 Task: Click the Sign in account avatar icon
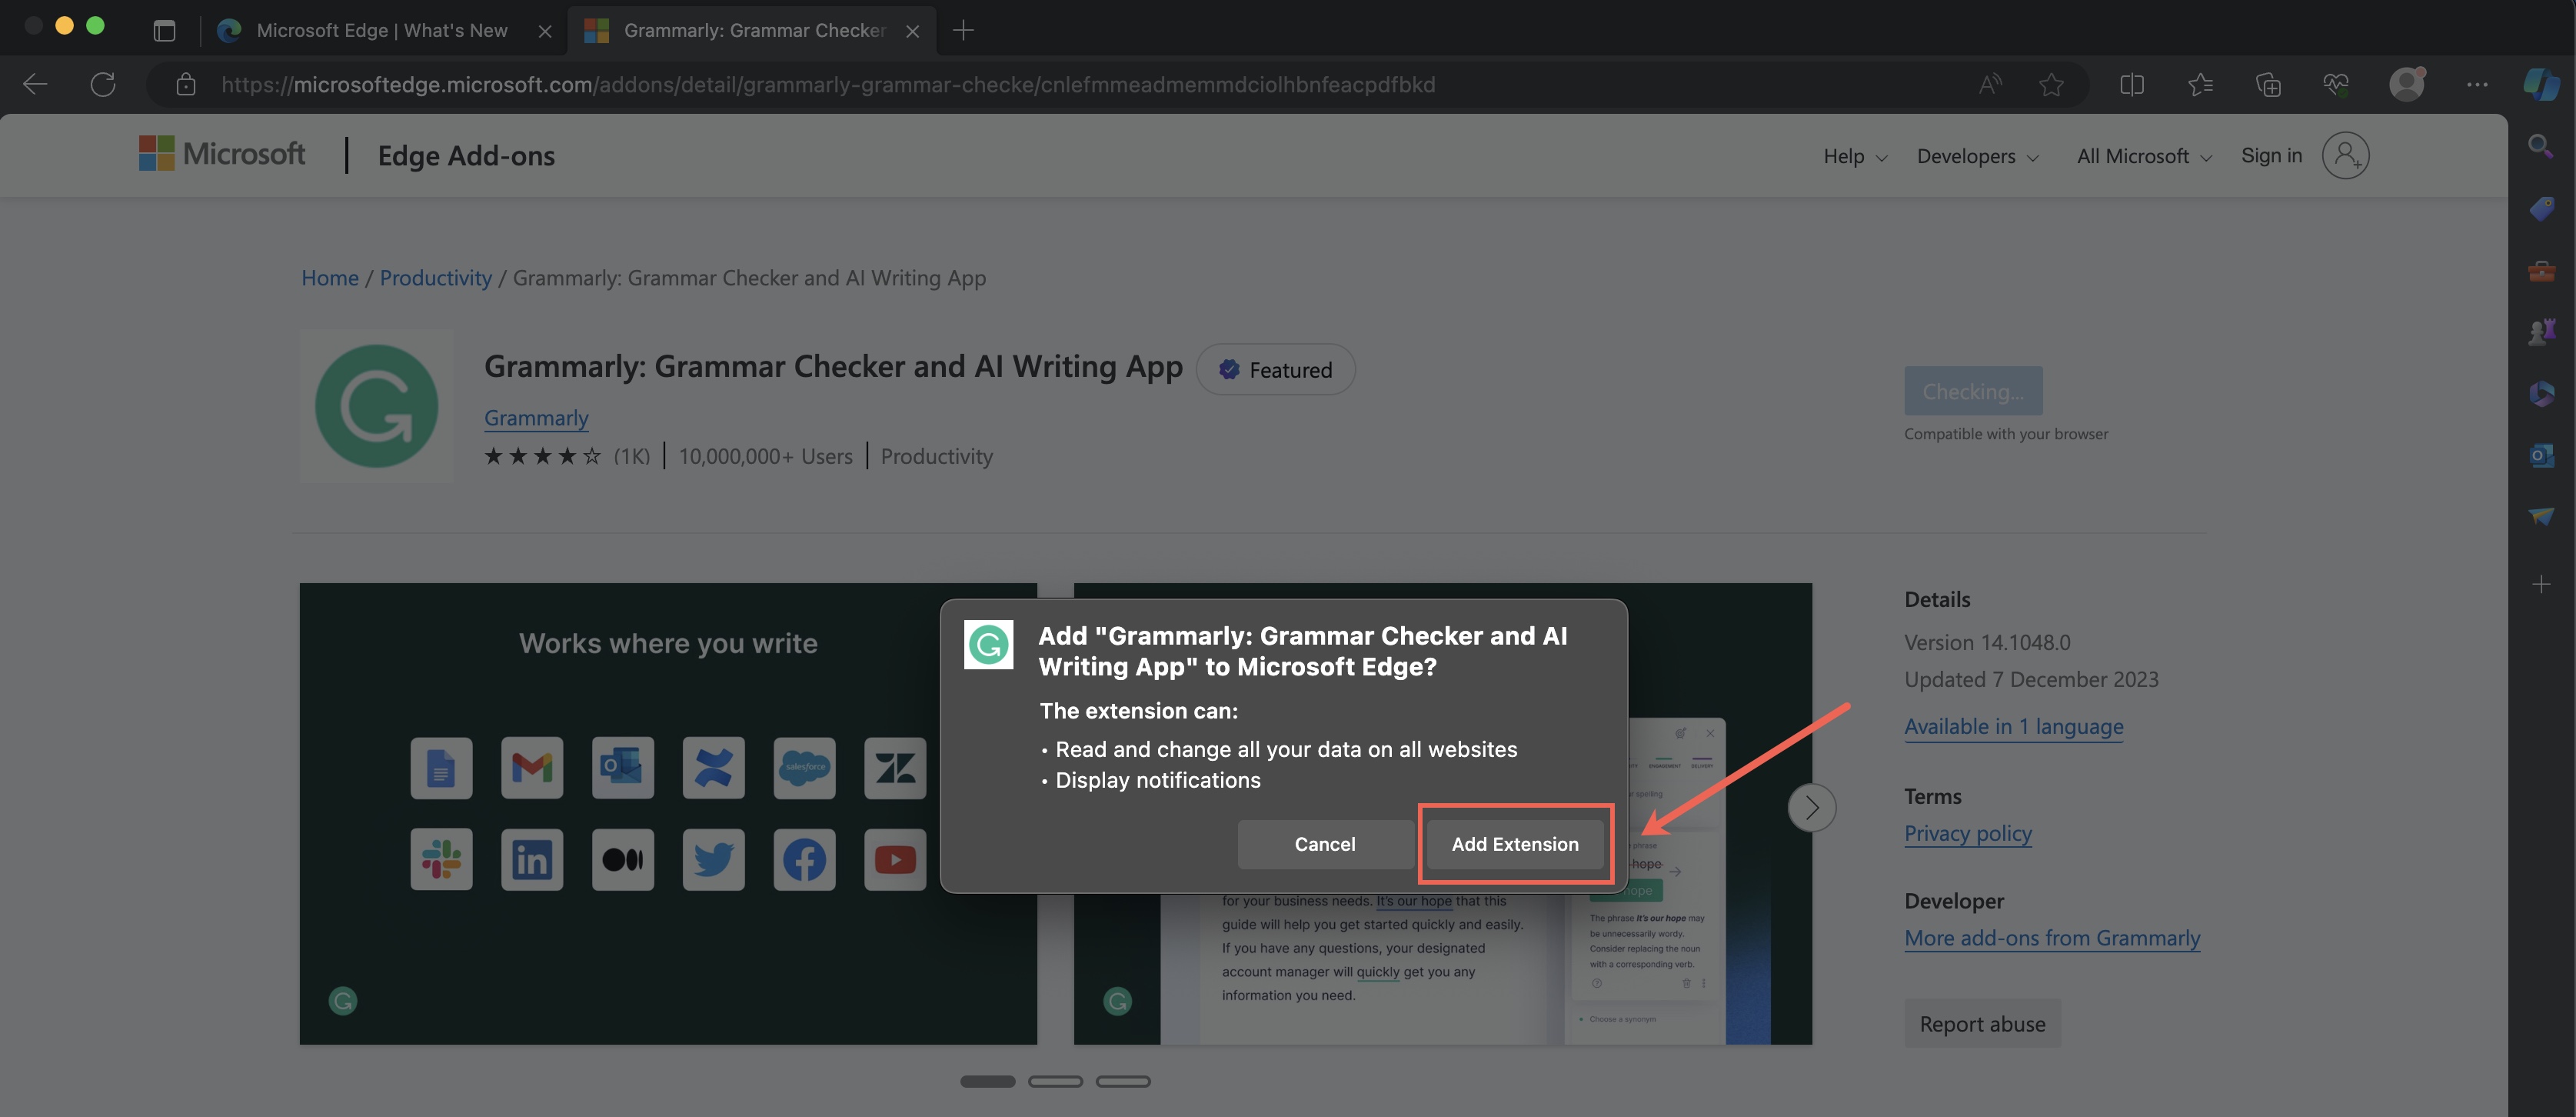click(x=2345, y=155)
